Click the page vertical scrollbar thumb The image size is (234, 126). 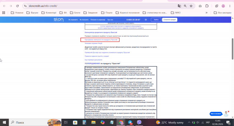point(232,49)
